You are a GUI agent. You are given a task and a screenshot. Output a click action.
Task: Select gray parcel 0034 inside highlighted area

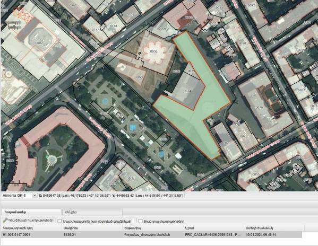(187, 91)
